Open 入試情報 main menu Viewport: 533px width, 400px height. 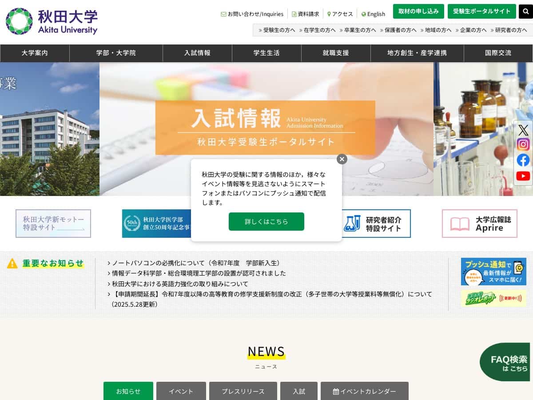click(197, 53)
